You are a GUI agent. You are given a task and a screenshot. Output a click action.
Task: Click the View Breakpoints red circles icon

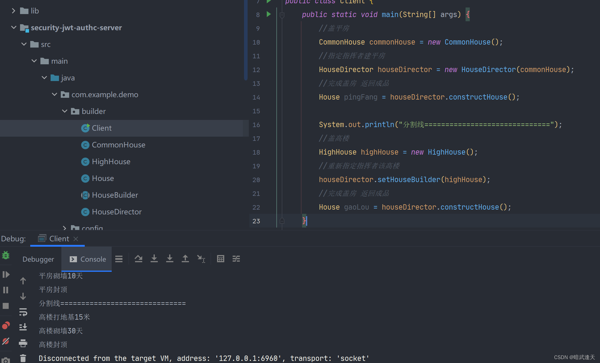pos(6,325)
